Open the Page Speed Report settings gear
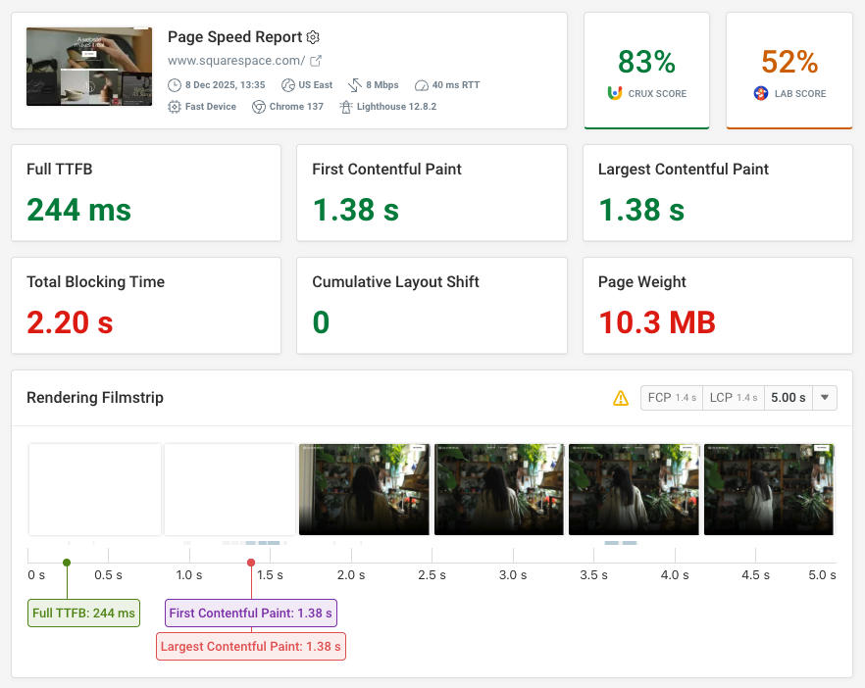Viewport: 865px width, 688px height. pos(313,37)
